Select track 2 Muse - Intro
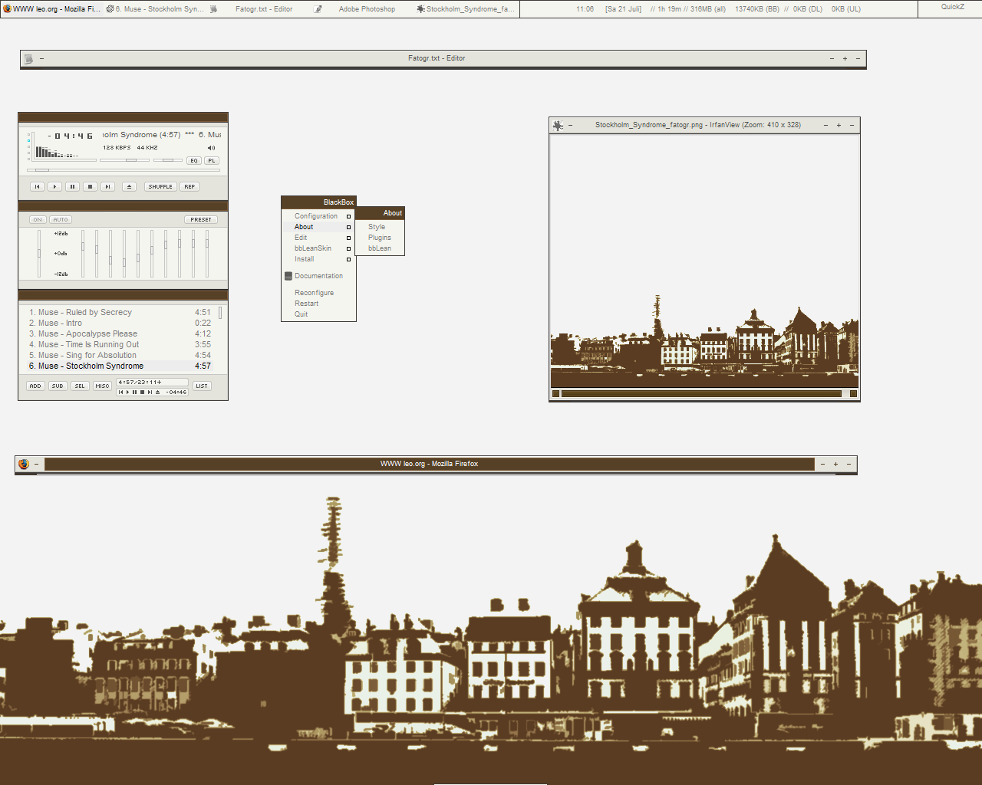This screenshot has height=785, width=982. [120, 323]
